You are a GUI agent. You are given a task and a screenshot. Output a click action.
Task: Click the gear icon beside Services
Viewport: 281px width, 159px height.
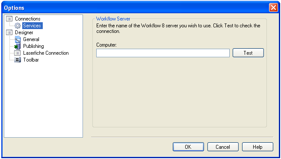tap(18, 26)
